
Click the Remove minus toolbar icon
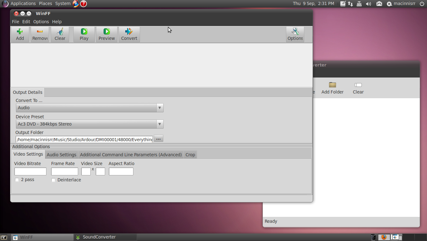pos(40,31)
